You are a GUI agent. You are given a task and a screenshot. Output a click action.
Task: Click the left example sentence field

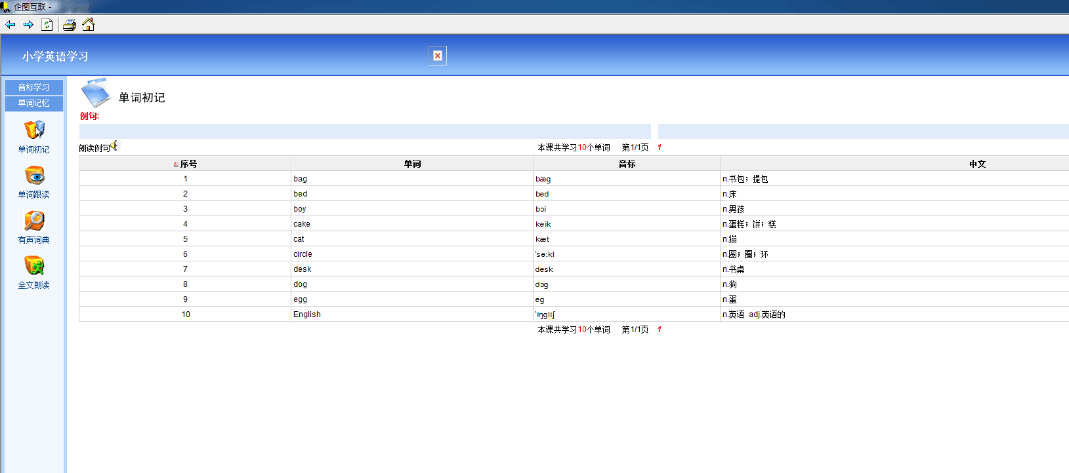[365, 131]
